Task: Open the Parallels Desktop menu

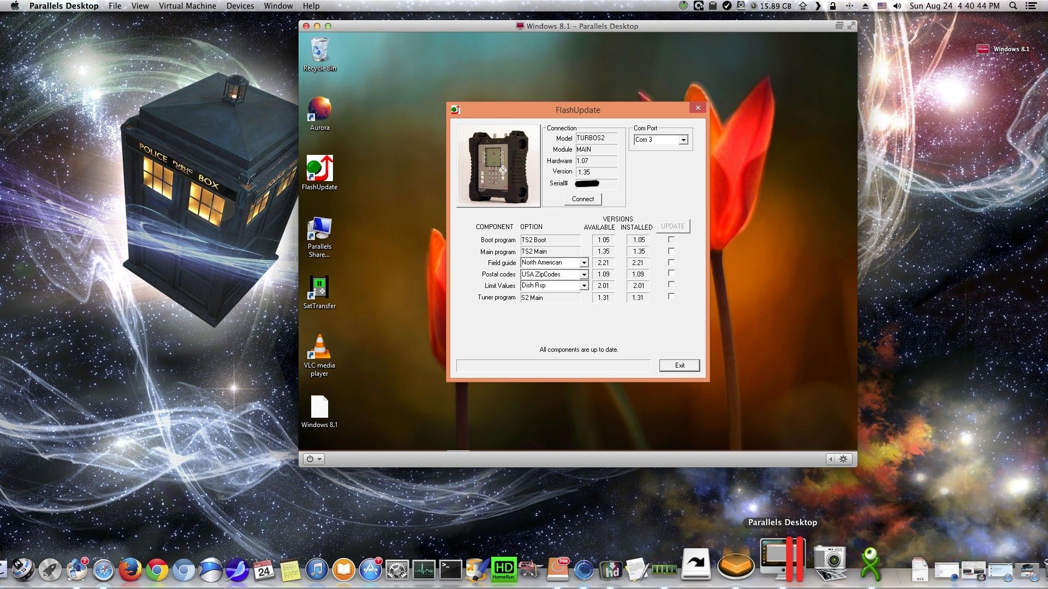Action: 64,6
